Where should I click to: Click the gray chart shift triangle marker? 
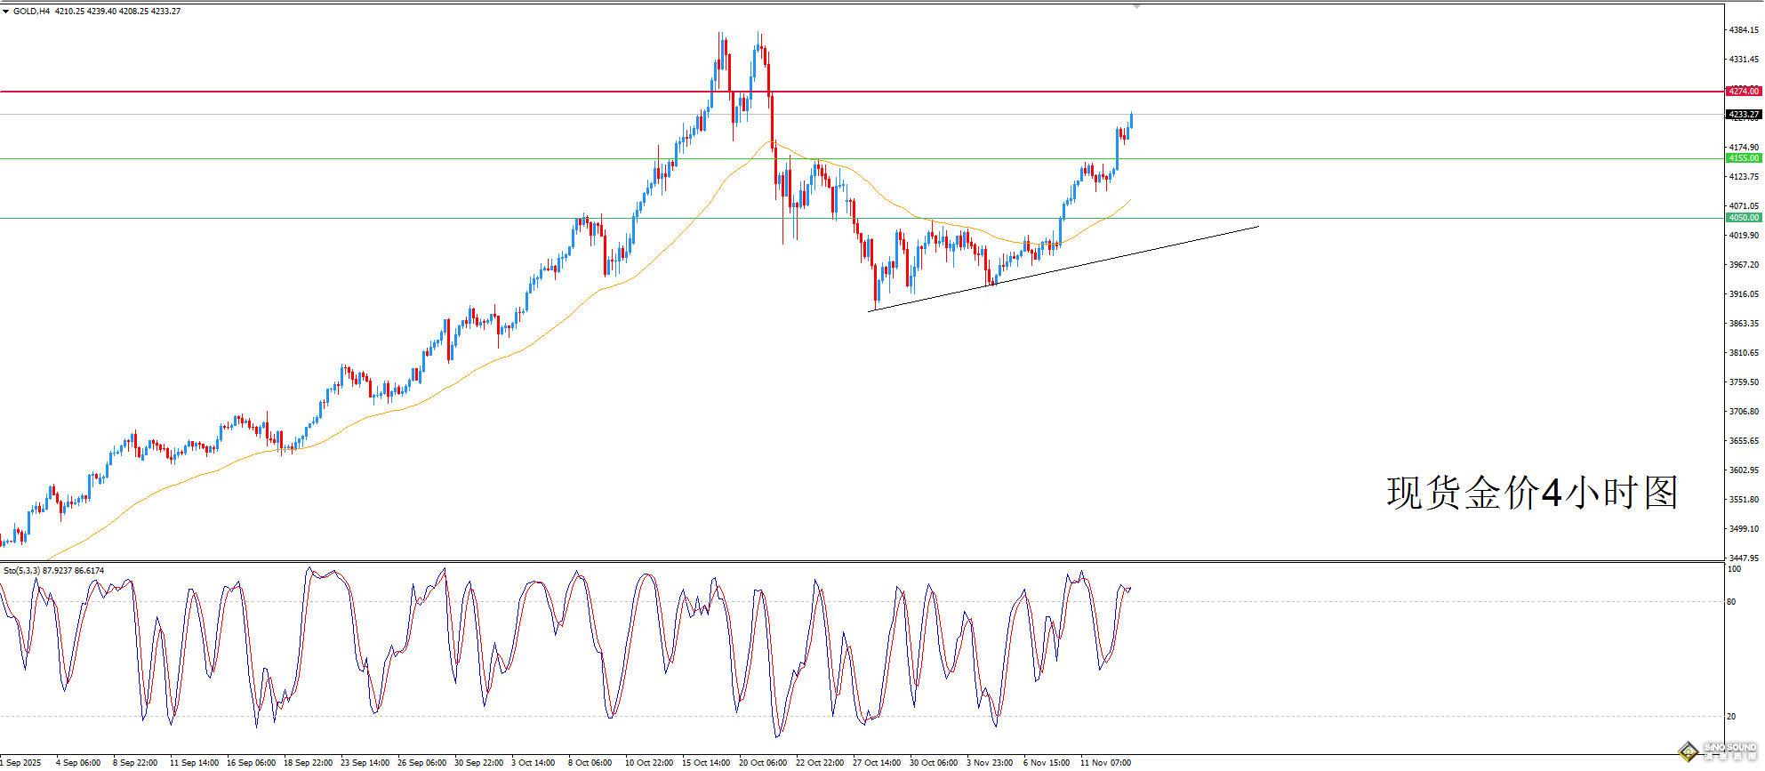tap(1135, 6)
